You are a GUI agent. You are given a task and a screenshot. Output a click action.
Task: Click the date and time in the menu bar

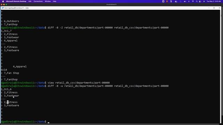point(214,1)
